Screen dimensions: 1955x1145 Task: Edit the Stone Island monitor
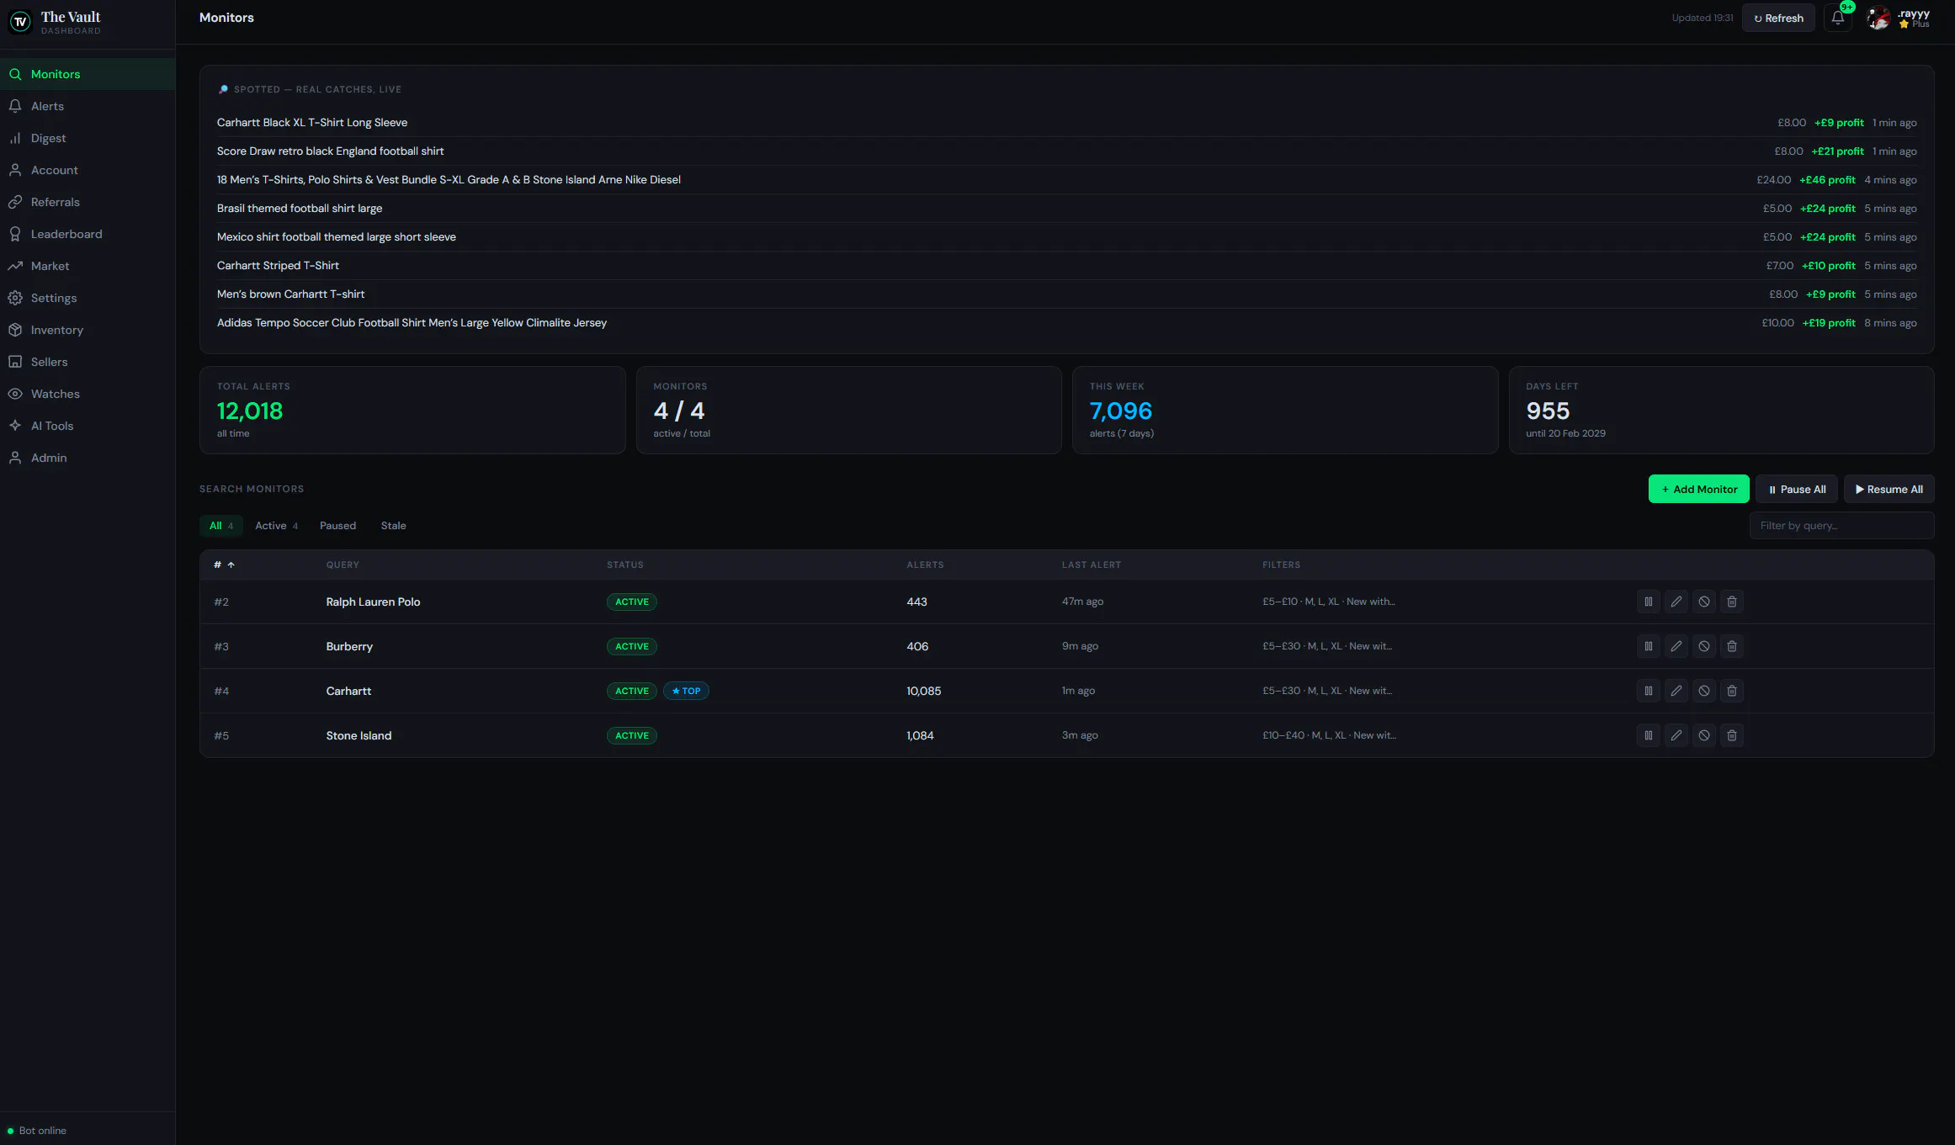tap(1676, 735)
